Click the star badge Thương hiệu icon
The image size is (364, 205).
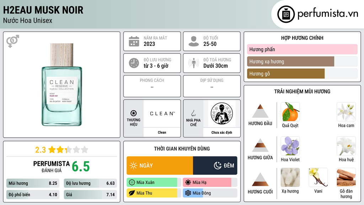tap(134, 113)
